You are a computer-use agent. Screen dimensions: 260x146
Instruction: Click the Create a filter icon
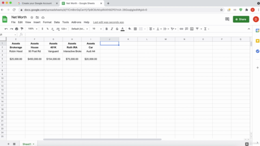click(x=197, y=29)
